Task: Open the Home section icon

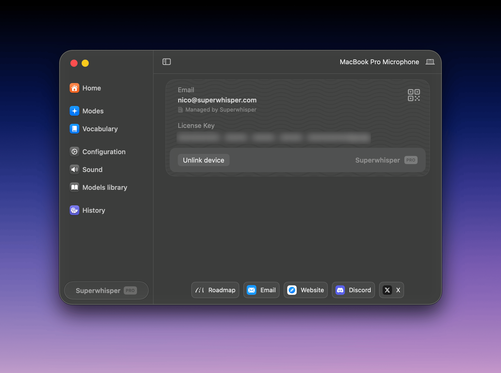Action: click(x=74, y=88)
